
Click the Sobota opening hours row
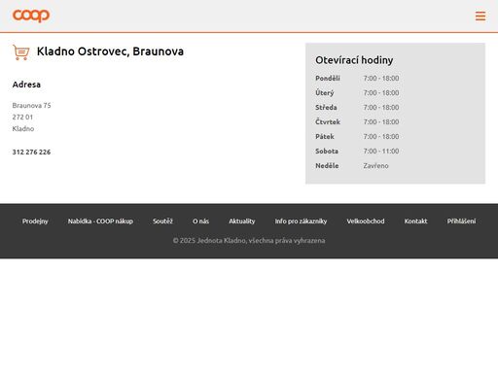pos(357,152)
